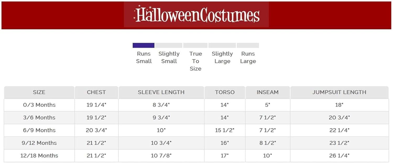Select the Slightly Small fit segment
Viewport: 393px width, 163px height.
tap(169, 45)
